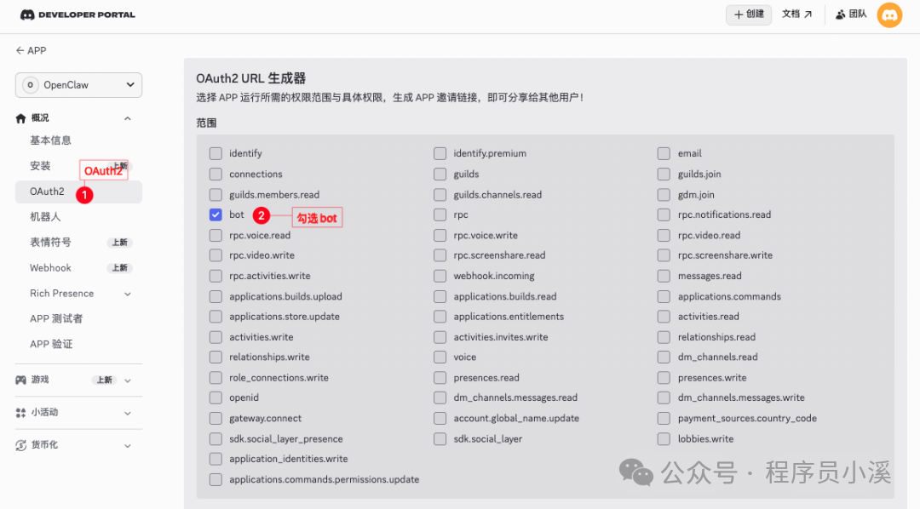Check the gdm.join checkbox
920x509 pixels.
[664, 195]
